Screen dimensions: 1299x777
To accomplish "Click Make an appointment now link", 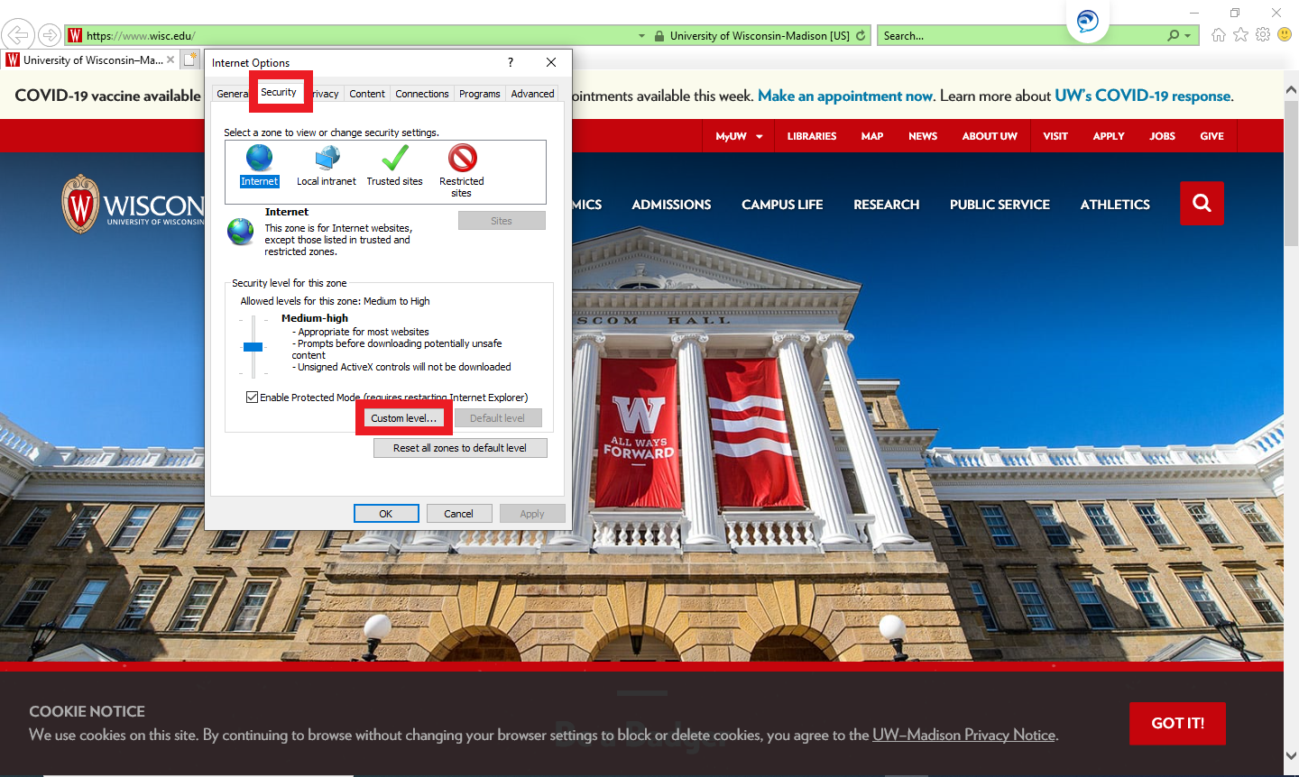I will click(x=845, y=96).
